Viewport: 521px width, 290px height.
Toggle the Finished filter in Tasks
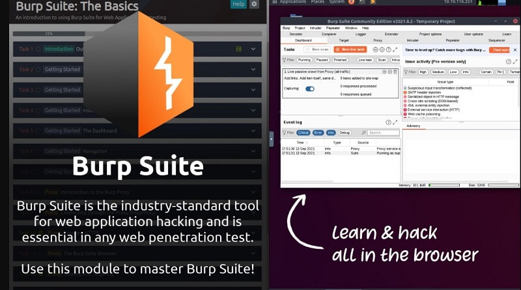(340, 60)
